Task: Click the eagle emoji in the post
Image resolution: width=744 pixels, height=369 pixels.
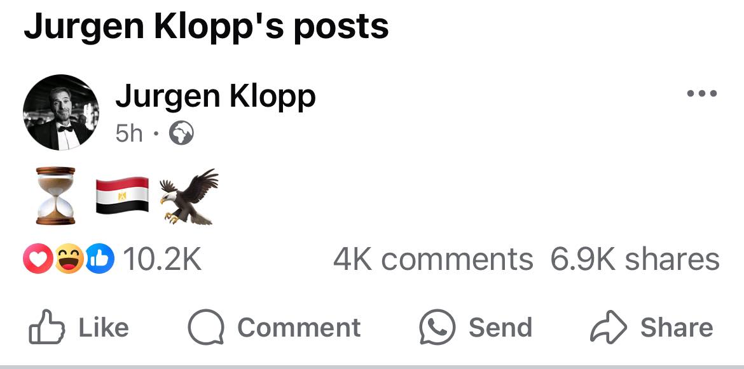Action: [x=189, y=197]
